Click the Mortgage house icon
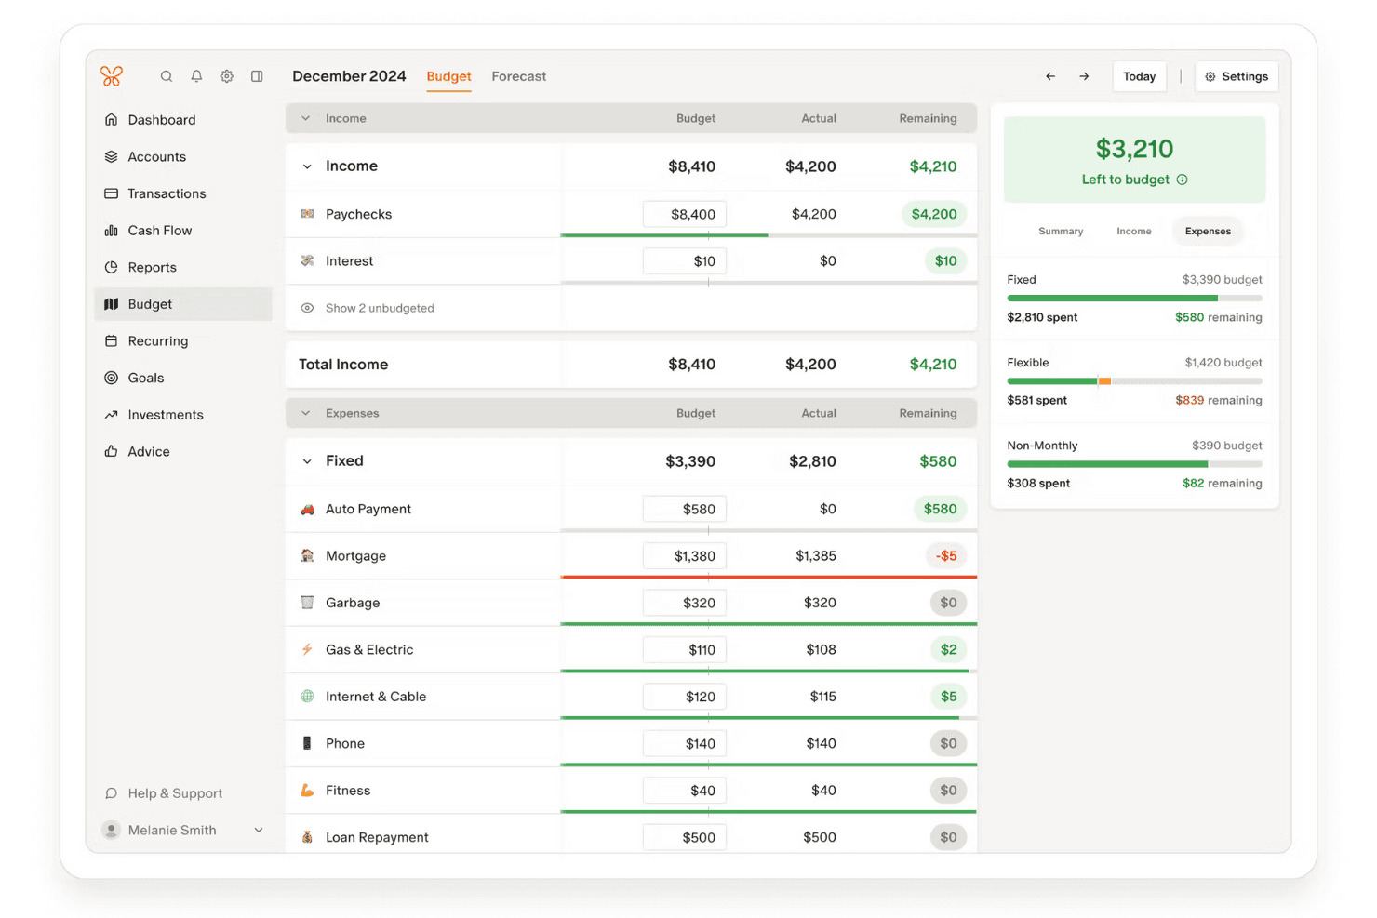 [307, 555]
